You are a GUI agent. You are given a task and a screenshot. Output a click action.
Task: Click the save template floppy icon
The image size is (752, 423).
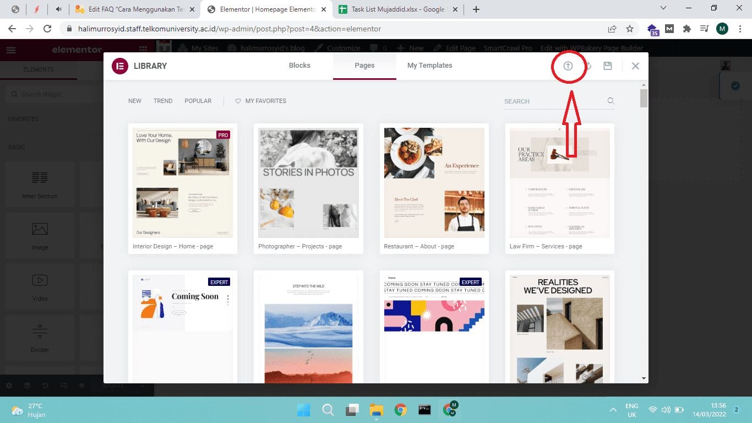click(x=608, y=66)
